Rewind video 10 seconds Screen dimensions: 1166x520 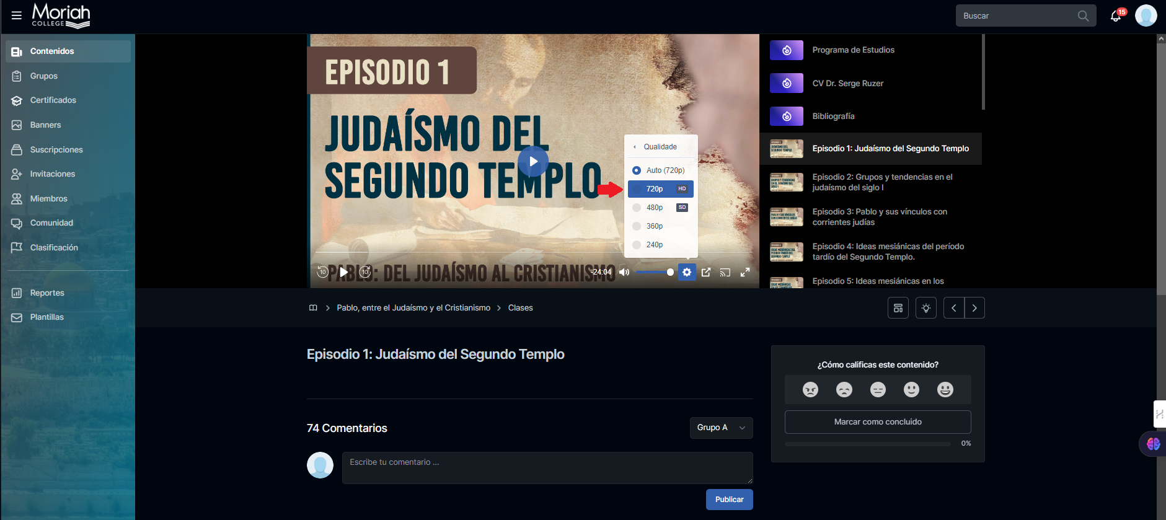[322, 272]
